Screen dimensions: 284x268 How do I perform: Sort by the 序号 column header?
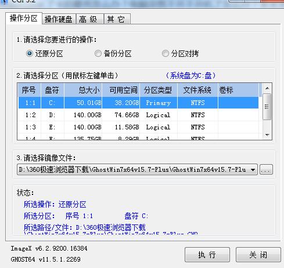29,90
